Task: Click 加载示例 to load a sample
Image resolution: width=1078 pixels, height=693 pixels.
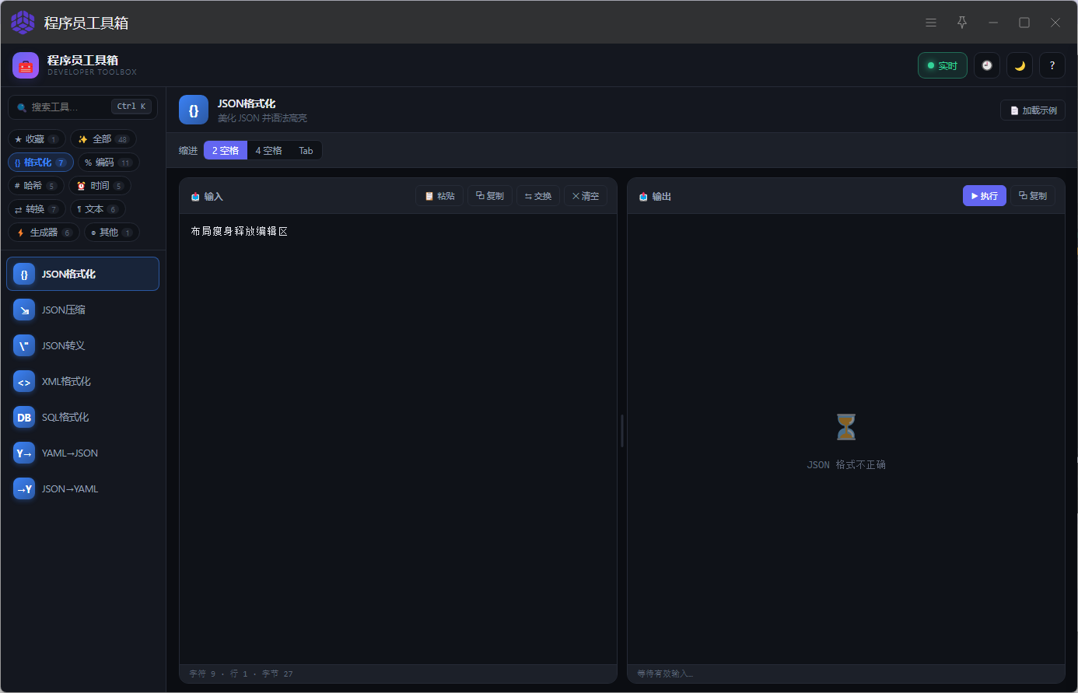Action: click(1033, 110)
